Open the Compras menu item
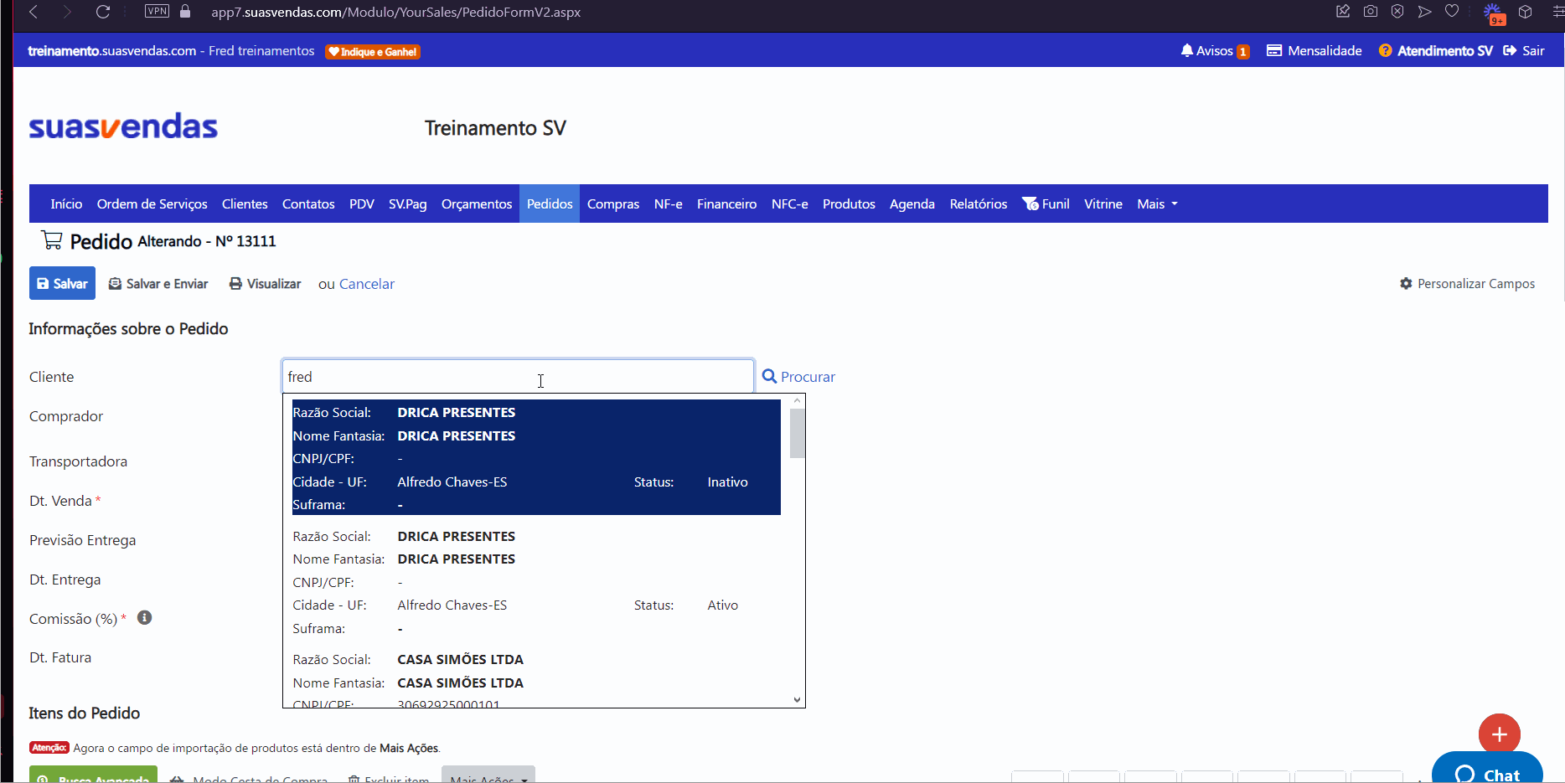Image resolution: width=1565 pixels, height=783 pixels. click(613, 203)
